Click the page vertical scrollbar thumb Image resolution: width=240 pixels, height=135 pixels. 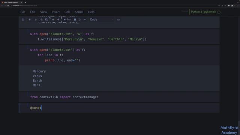coord(239,128)
